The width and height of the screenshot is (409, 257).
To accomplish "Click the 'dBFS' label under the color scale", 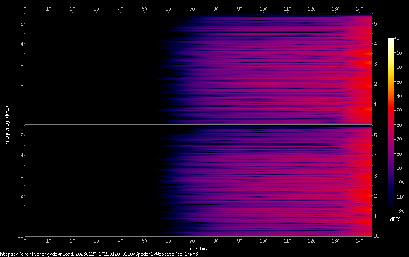I will tap(395, 219).
